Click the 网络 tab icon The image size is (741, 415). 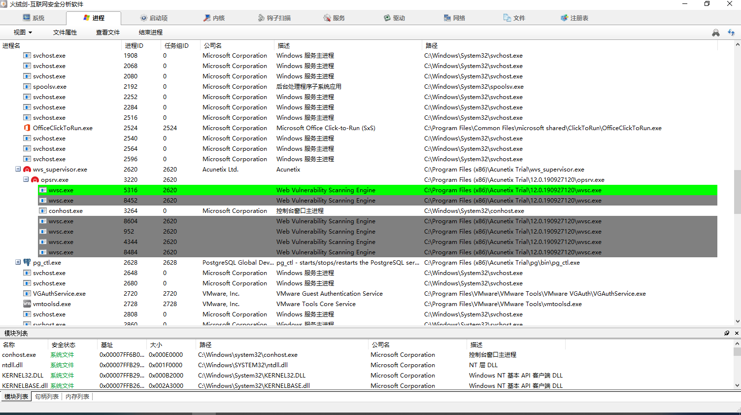pos(447,18)
